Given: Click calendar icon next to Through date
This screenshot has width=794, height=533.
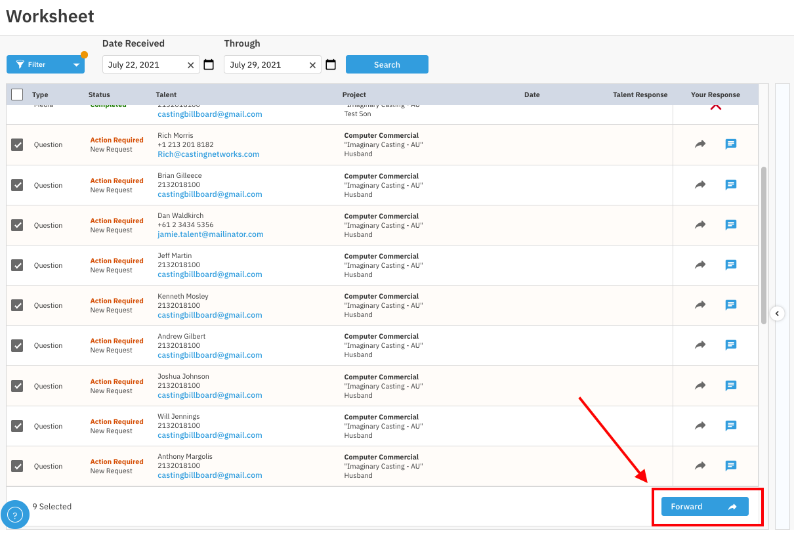Looking at the screenshot, I should coord(331,64).
